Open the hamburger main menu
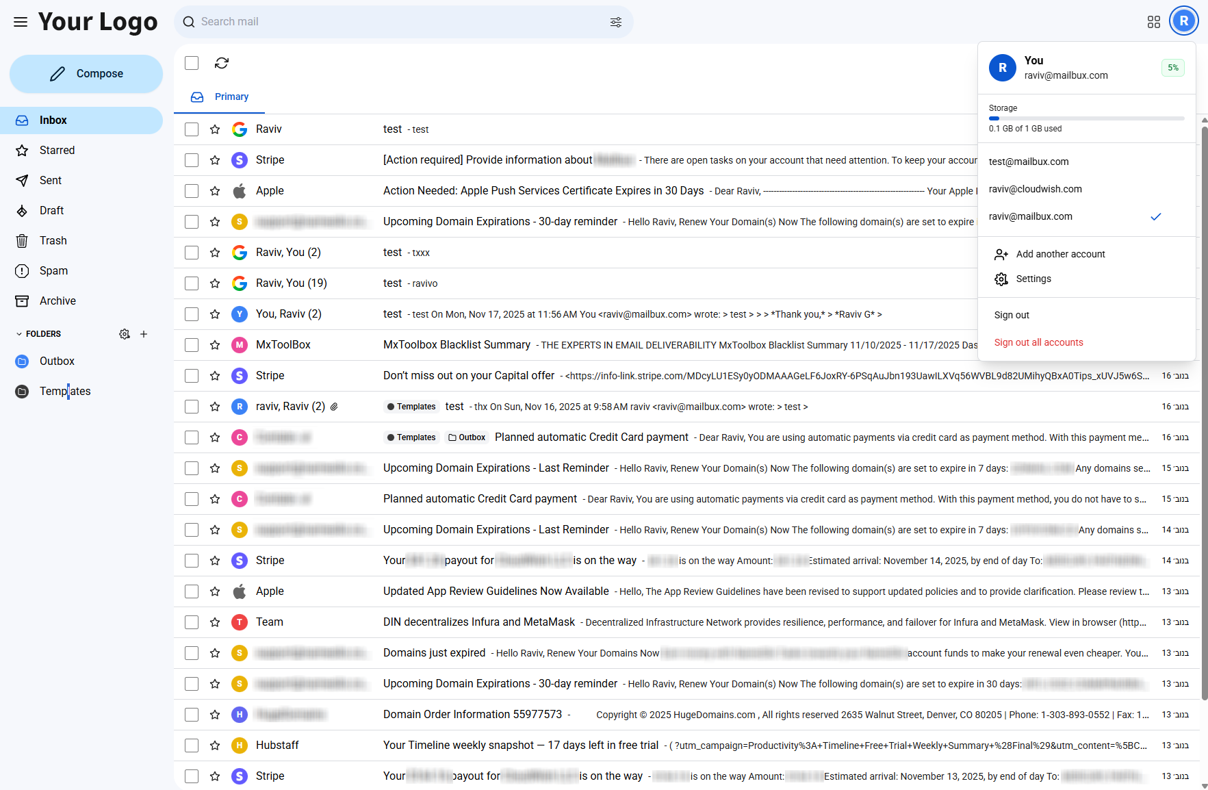This screenshot has width=1208, height=790. point(21,22)
